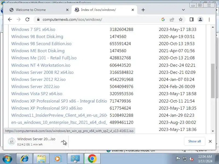Expand the tab search chevron
The image size is (219, 164).
click(183, 10)
